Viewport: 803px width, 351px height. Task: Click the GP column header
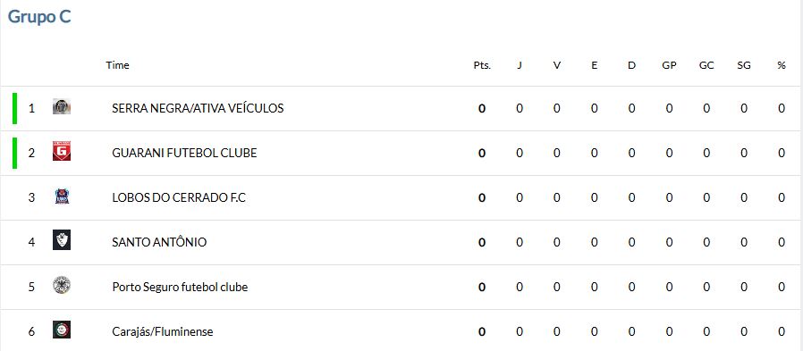[x=669, y=65]
